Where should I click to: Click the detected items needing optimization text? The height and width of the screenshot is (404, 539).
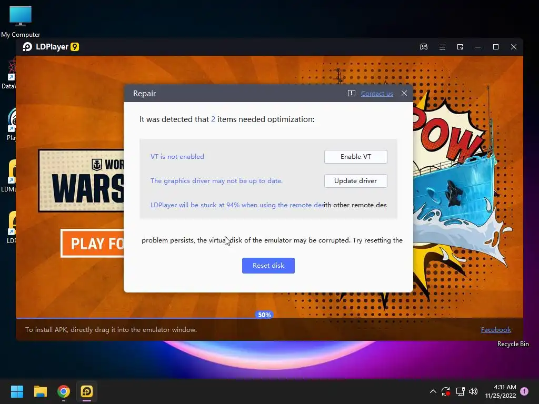[227, 119]
